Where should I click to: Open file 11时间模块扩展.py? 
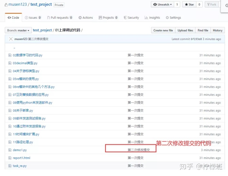coord(26,134)
